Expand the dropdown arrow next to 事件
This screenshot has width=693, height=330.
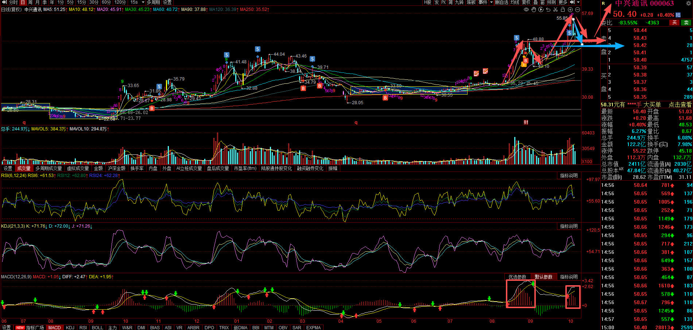point(491,2)
